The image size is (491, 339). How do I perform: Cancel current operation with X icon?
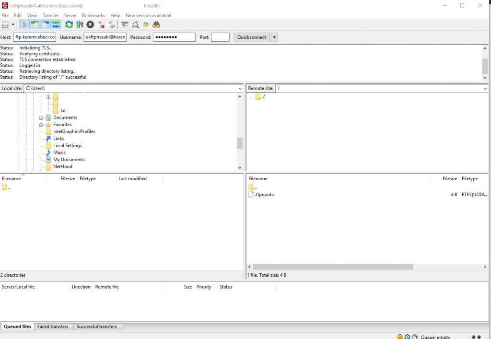click(90, 25)
